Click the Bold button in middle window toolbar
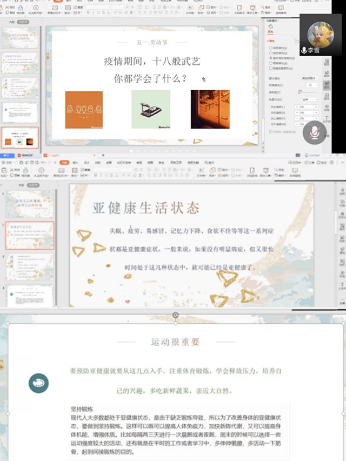 95,175
